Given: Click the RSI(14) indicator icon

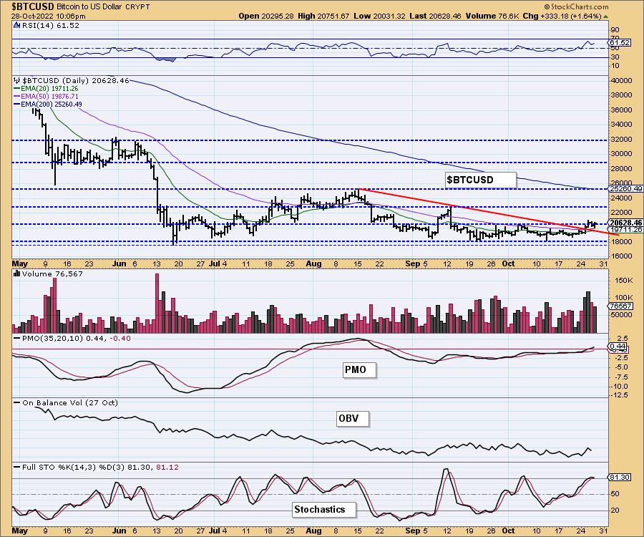Looking at the screenshot, I should (16, 25).
